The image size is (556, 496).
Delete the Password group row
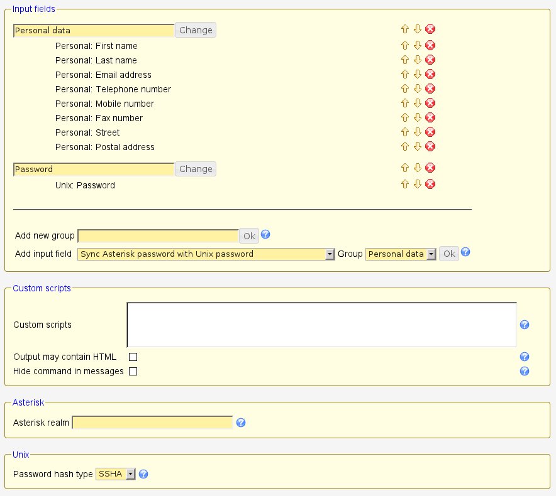430,168
